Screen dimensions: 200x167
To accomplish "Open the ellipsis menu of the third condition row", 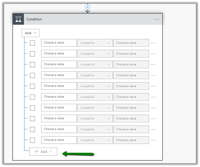I will [153, 65].
